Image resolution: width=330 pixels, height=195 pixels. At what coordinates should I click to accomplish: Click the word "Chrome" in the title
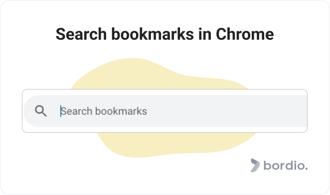point(245,34)
